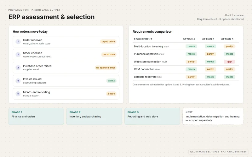Screen dimensions: 252x157
Task: Click step number 2 circle for Stock checked
Action: point(18,54)
